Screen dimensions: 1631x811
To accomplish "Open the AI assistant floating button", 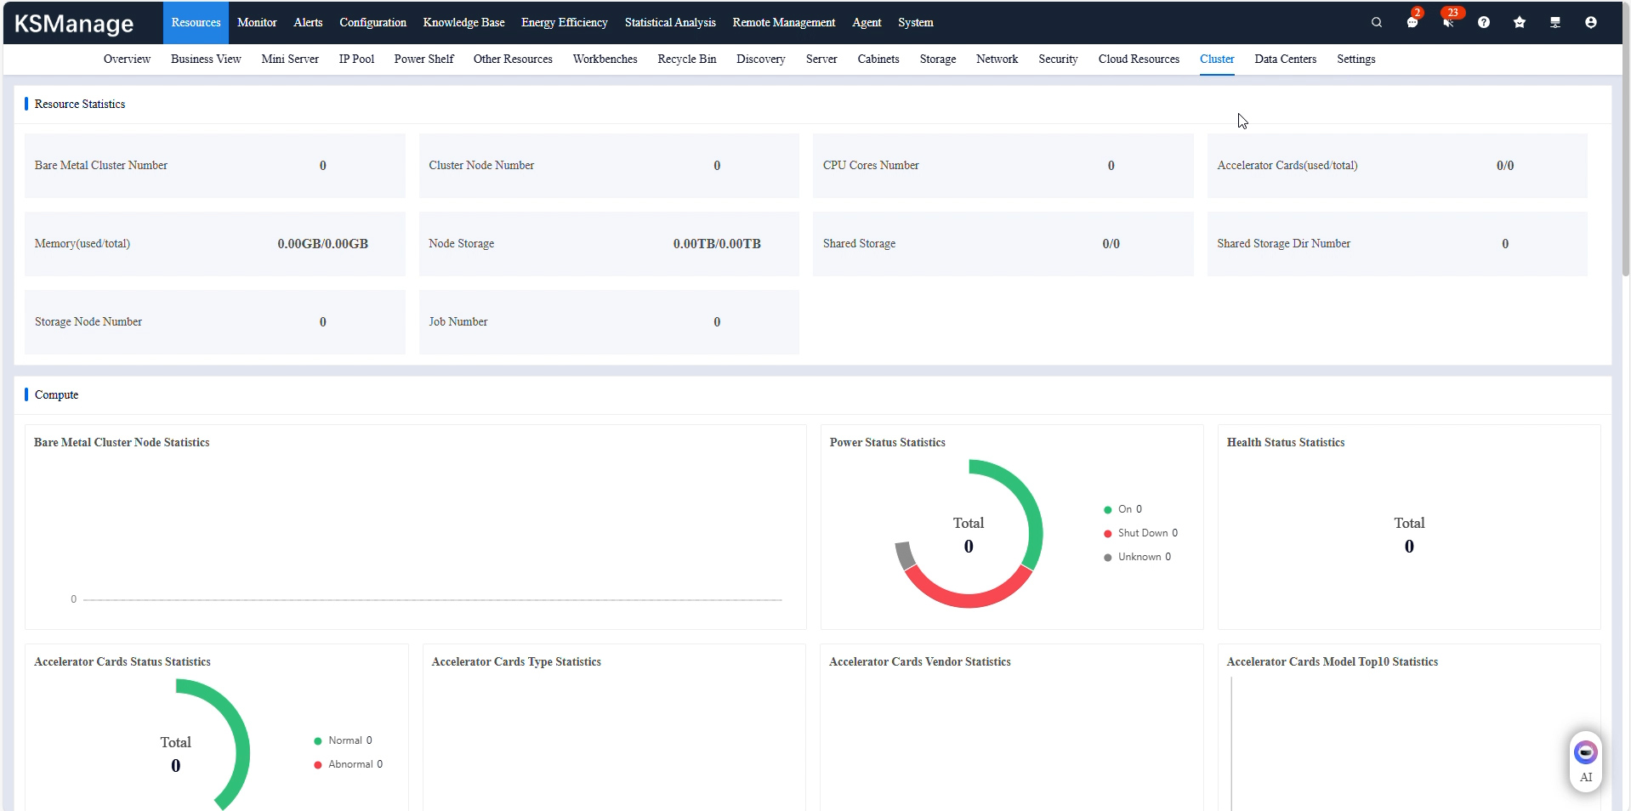I will (x=1585, y=761).
